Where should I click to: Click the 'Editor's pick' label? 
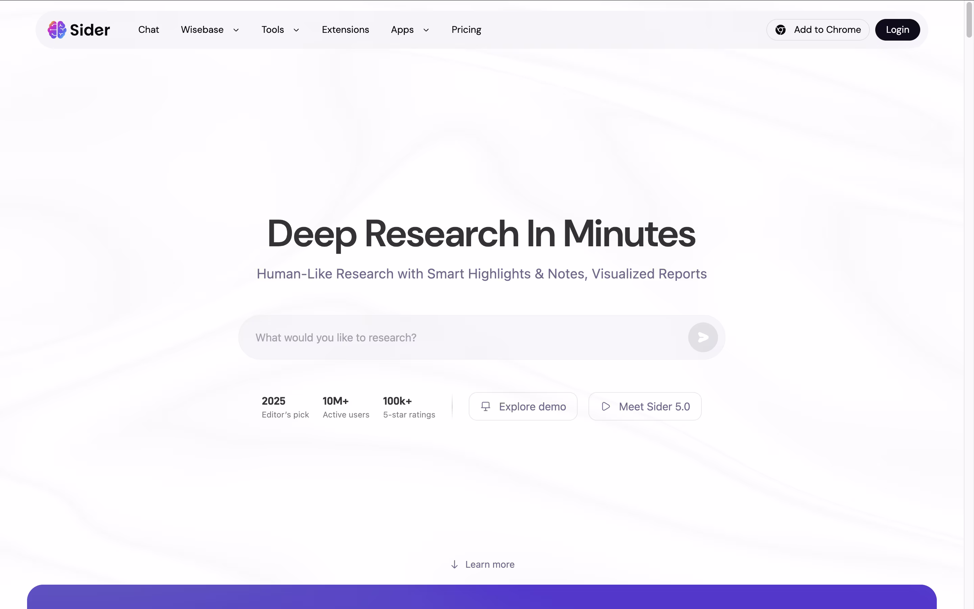point(285,415)
